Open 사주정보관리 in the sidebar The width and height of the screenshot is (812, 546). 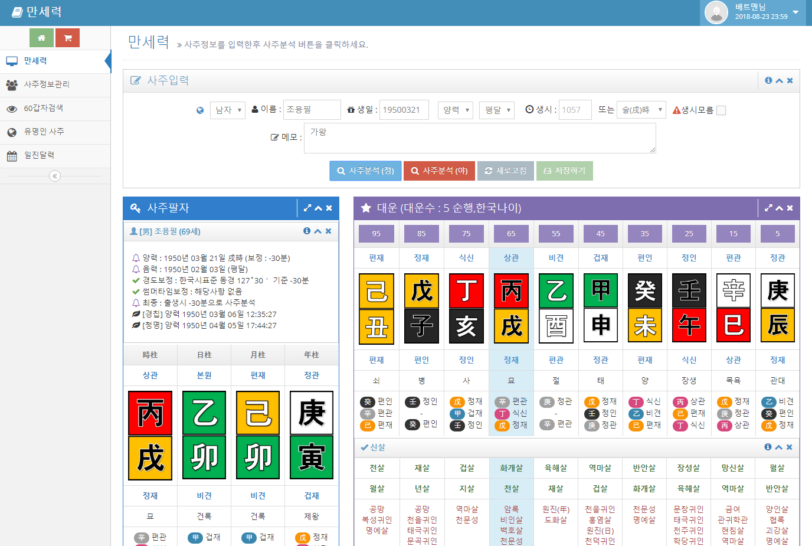[x=55, y=84]
